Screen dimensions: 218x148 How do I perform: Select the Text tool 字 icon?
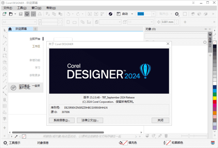4,118
